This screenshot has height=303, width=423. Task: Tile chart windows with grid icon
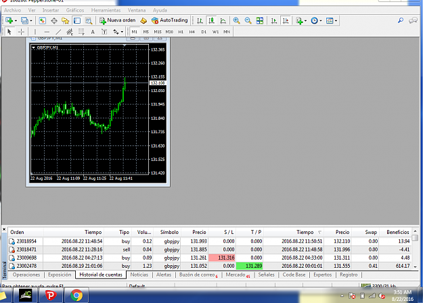[x=259, y=20]
